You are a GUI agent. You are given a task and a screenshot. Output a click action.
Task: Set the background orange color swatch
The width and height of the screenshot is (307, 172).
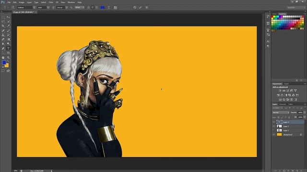click(x=7, y=66)
